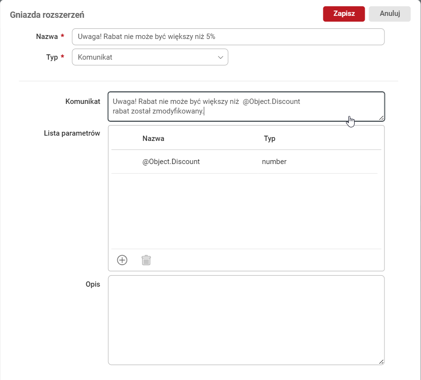Open the Typ dropdown showing Komunikat
The width and height of the screenshot is (421, 380).
pyautogui.click(x=150, y=57)
